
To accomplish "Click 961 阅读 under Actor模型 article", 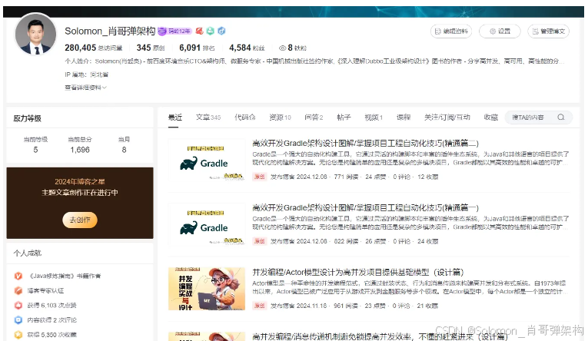I will [x=346, y=306].
